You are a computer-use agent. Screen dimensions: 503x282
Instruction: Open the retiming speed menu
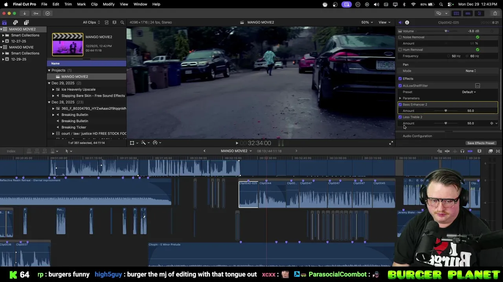156,143
